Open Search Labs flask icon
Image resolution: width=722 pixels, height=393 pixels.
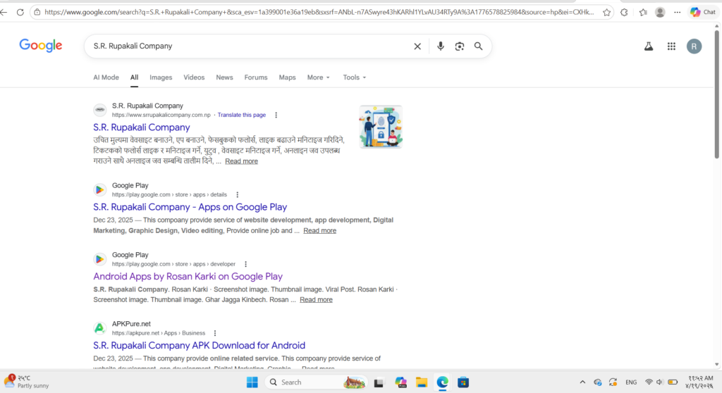point(649,46)
